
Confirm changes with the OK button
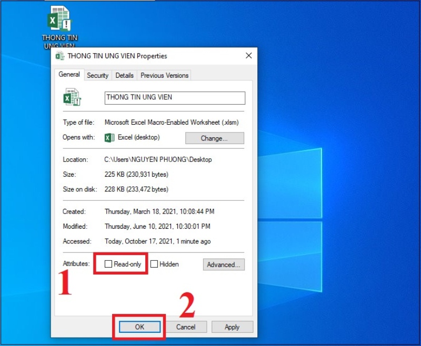point(139,327)
